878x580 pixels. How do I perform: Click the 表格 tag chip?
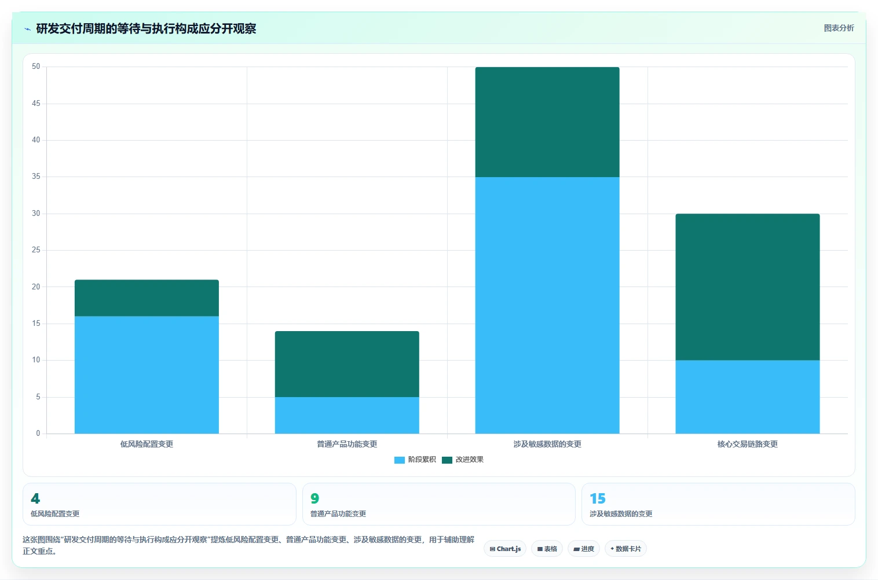pos(547,549)
